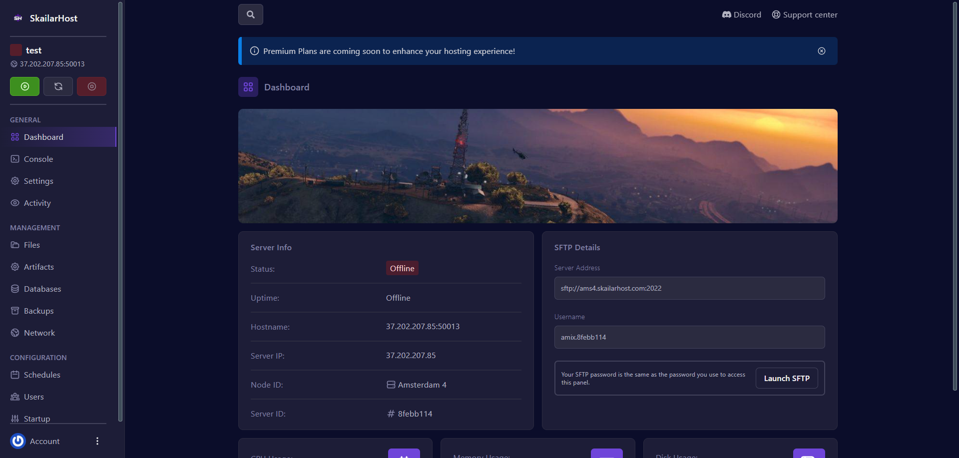
Task: Open the Backups section
Action: click(x=38, y=311)
